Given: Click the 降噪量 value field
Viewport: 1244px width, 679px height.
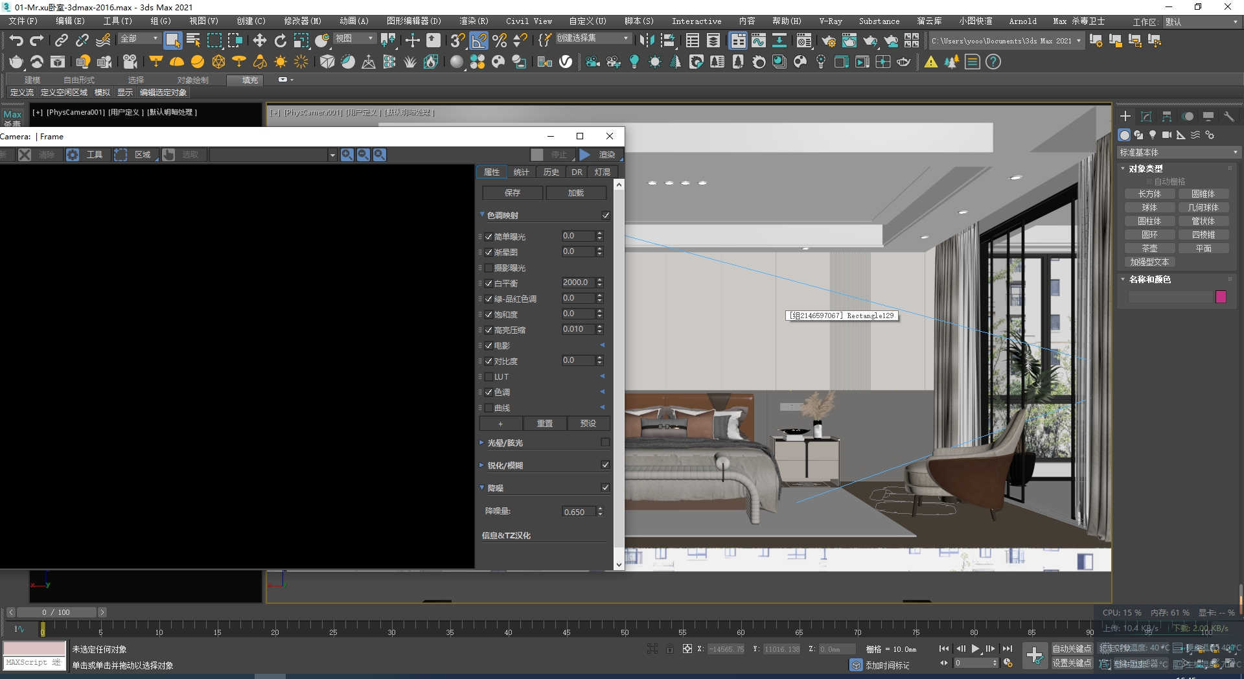Looking at the screenshot, I should pos(579,512).
